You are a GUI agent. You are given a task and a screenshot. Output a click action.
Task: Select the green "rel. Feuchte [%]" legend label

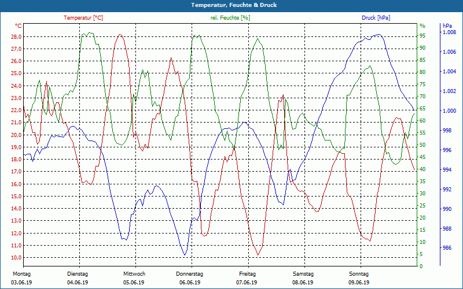tap(230, 18)
